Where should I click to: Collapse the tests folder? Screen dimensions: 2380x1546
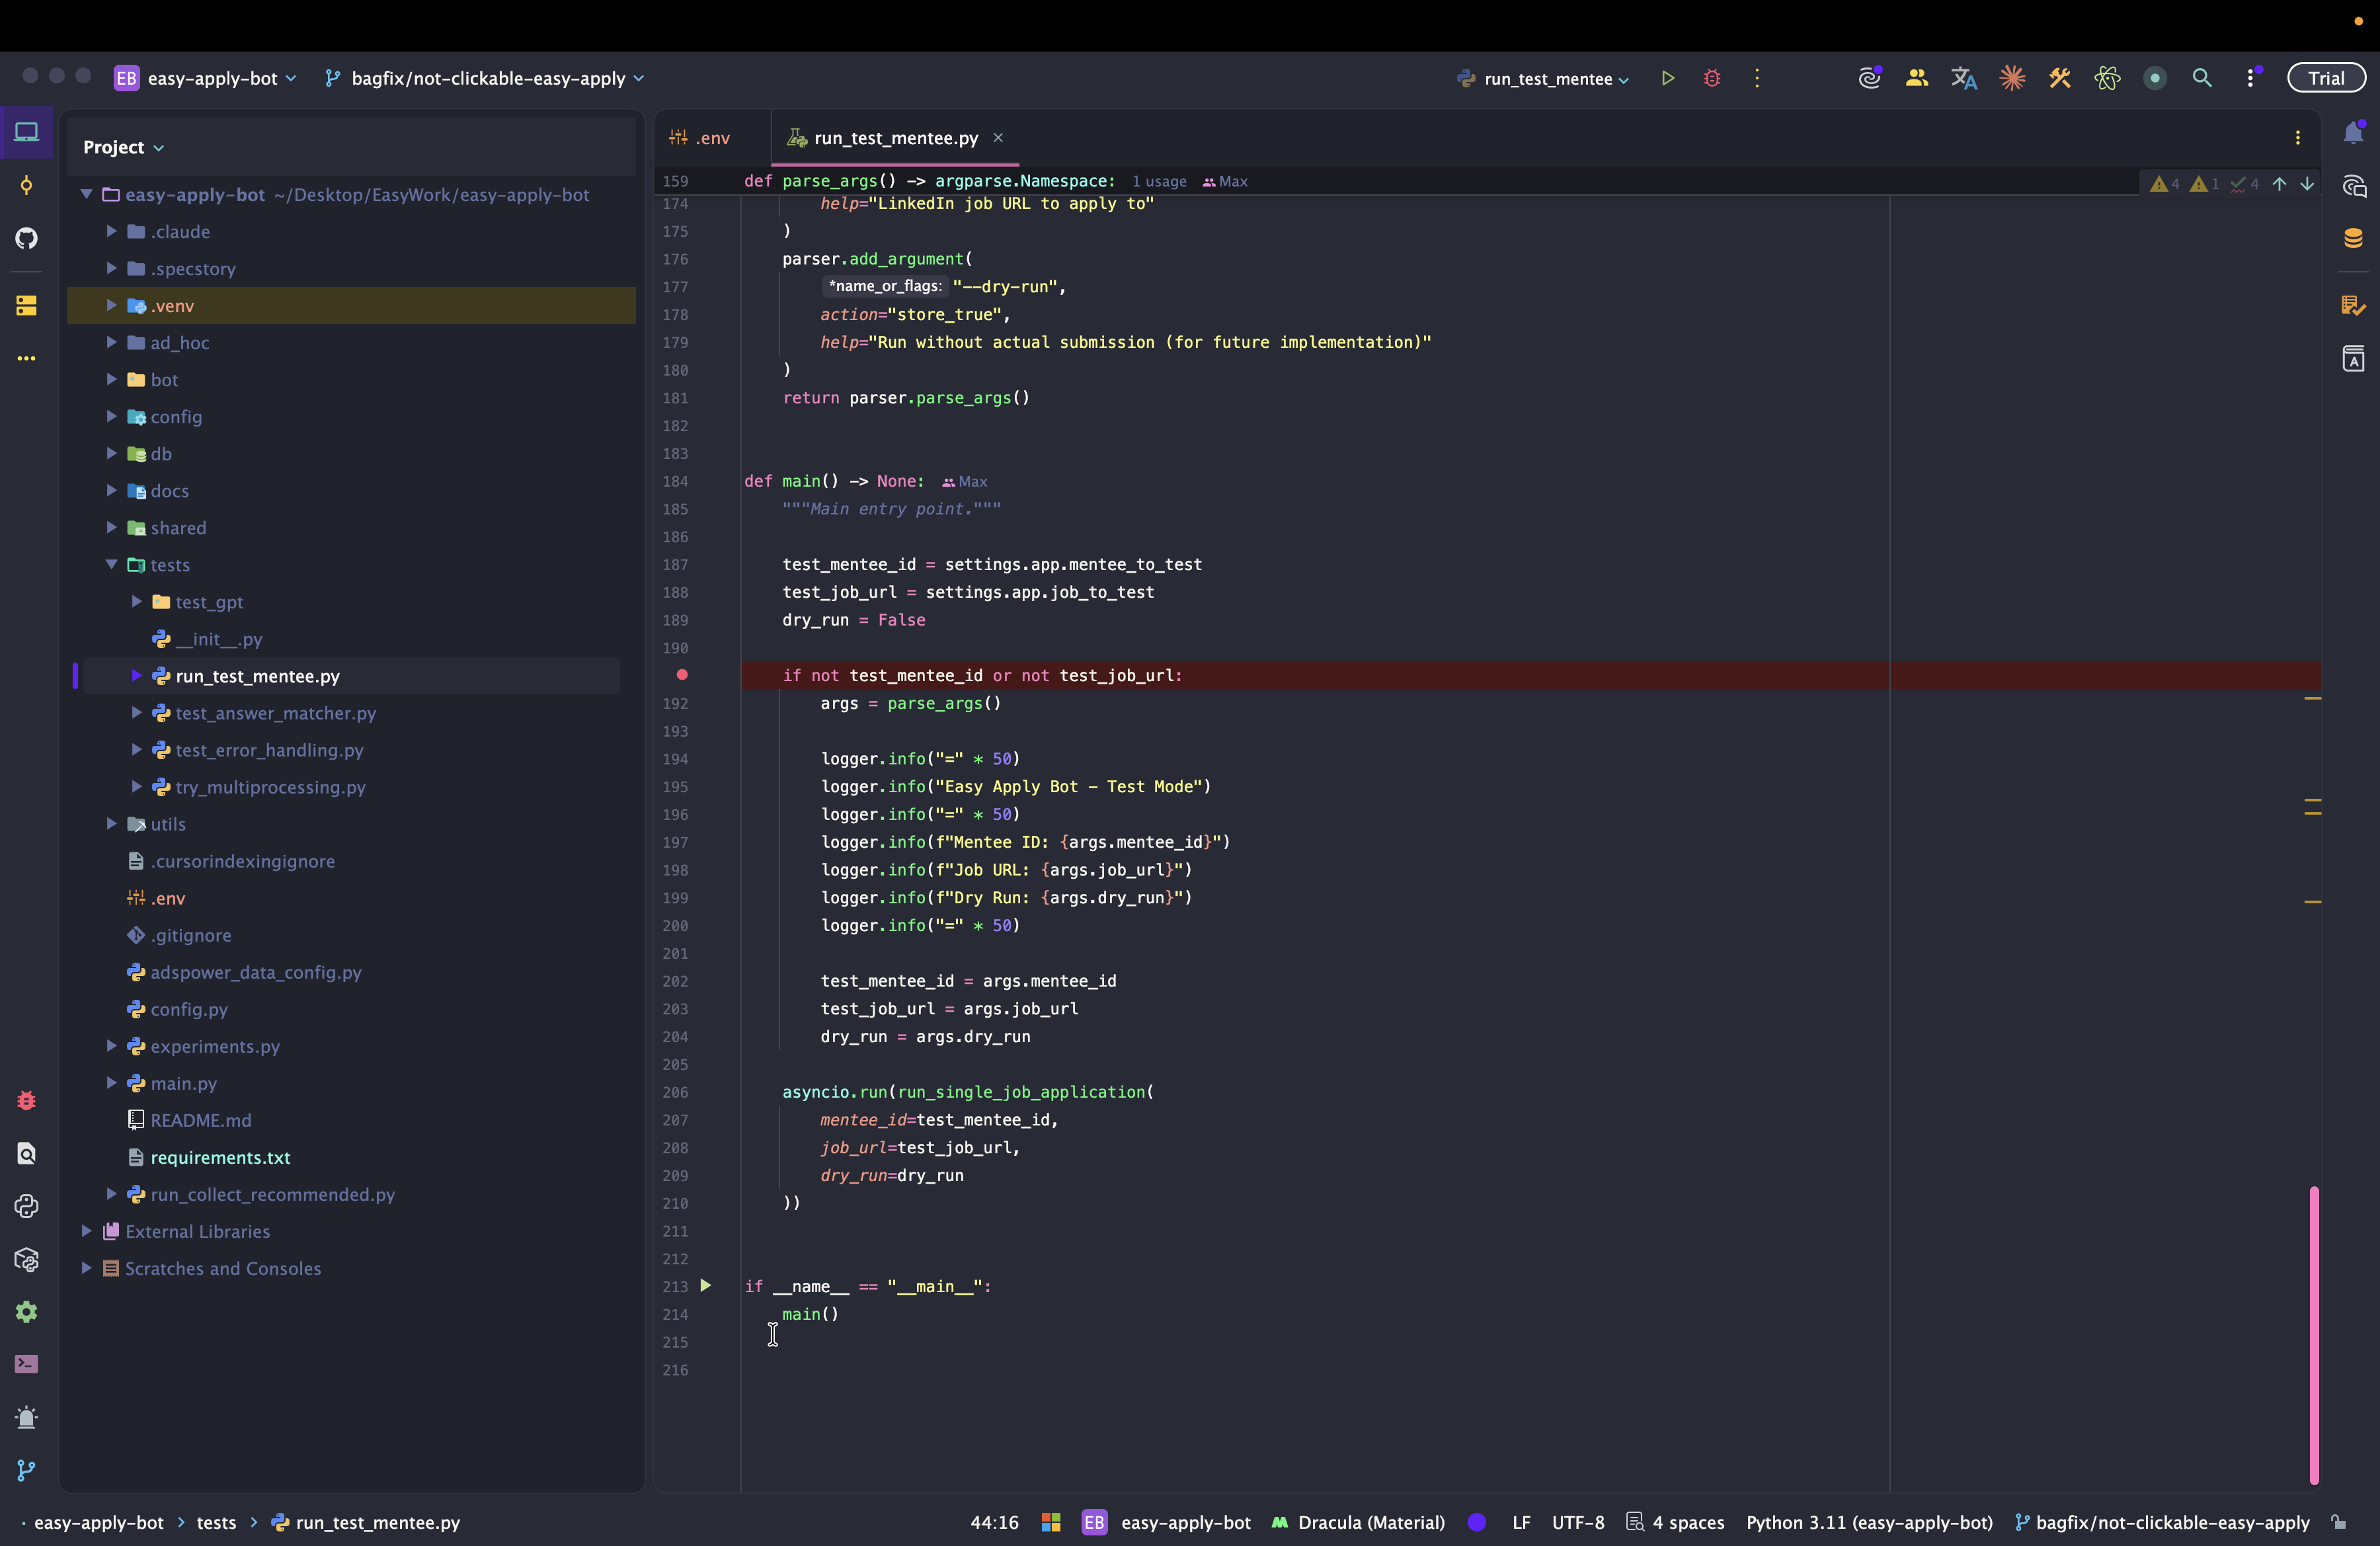[x=111, y=565]
